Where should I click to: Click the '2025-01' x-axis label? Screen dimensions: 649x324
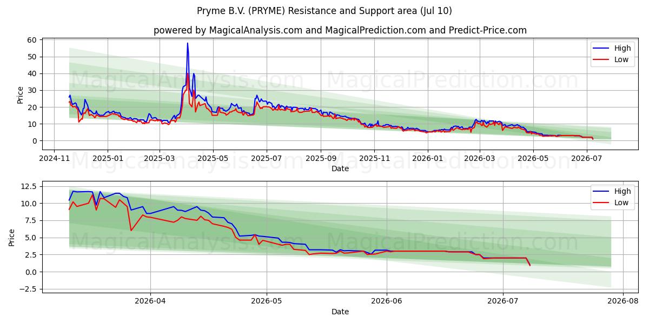[x=108, y=159]
